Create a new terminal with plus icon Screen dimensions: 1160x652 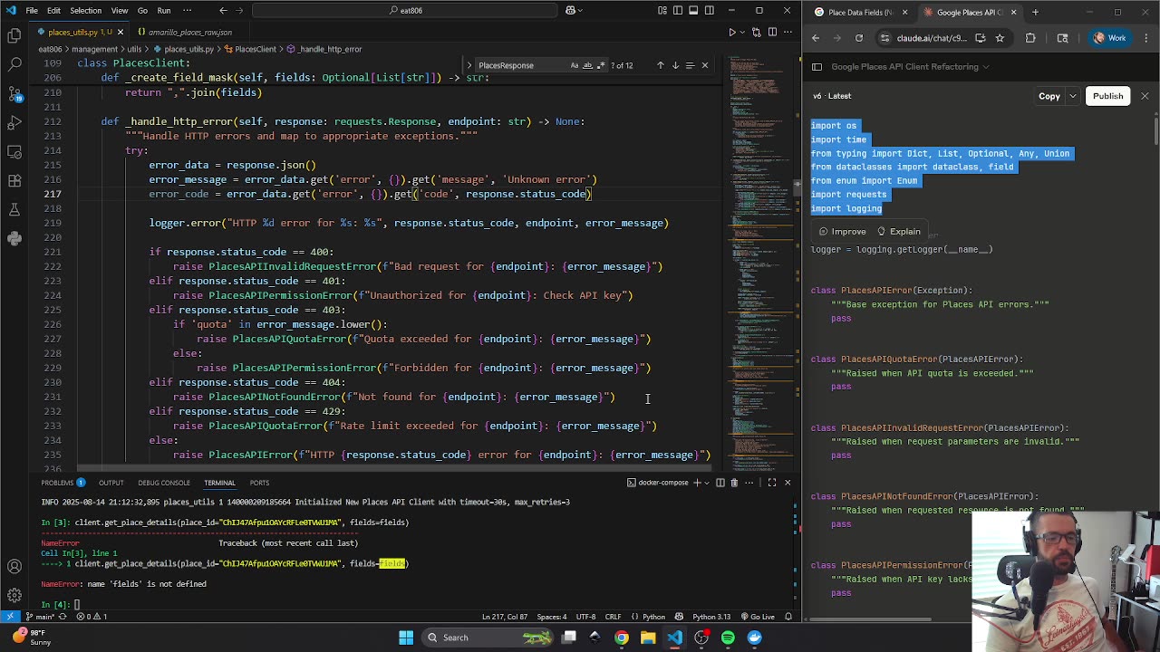point(698,483)
